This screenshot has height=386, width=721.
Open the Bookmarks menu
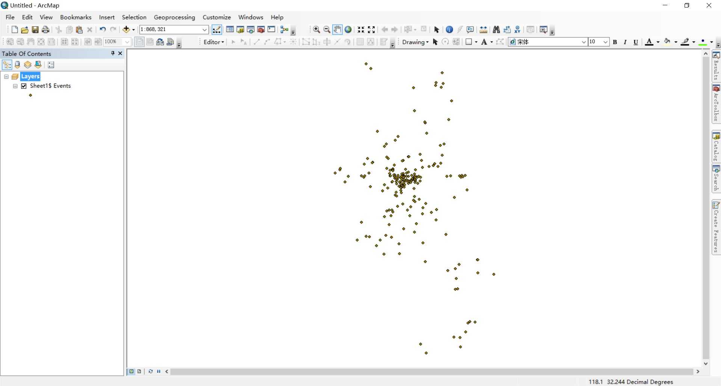click(75, 17)
